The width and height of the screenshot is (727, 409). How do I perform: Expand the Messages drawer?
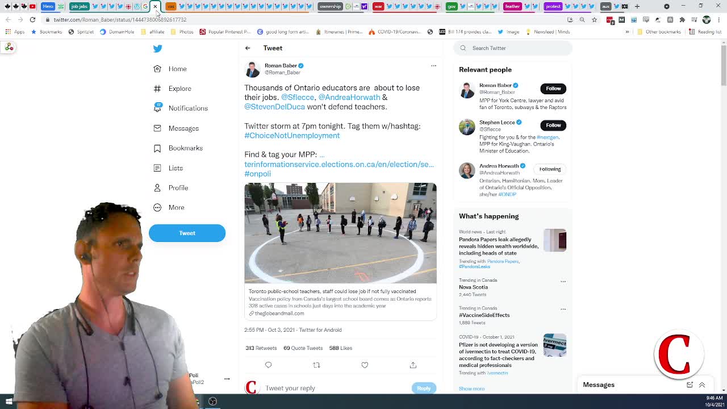pos(702,385)
